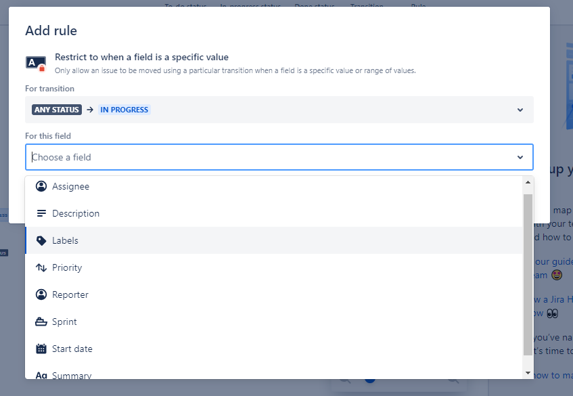
Task: Click the Assignee person icon
Action: [41, 185]
